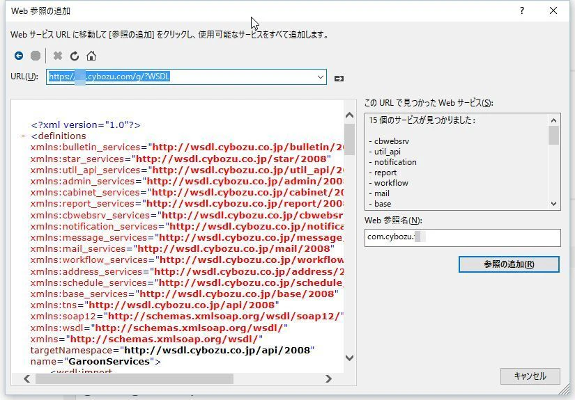Click the xmlns:wsdl line

coord(159,328)
